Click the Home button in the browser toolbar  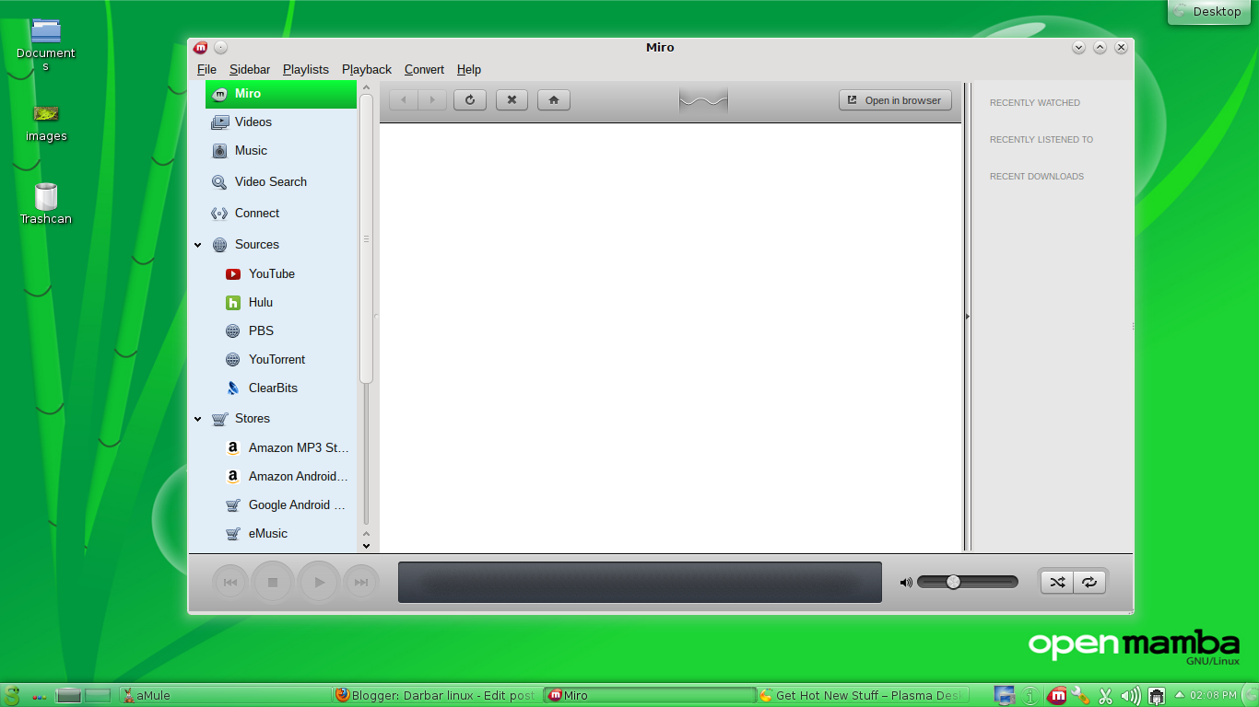point(553,99)
